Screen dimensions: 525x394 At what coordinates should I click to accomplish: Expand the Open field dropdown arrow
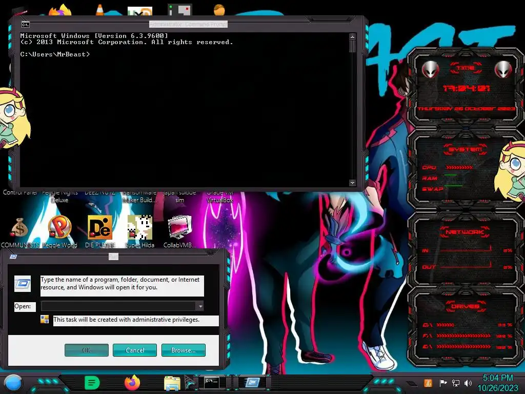(199, 306)
